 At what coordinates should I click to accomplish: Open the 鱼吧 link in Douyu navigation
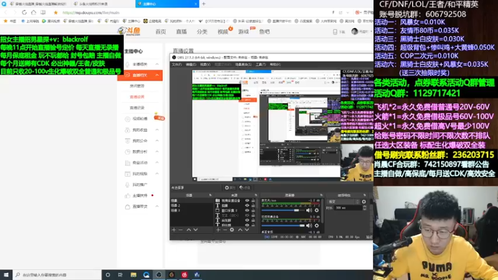click(264, 32)
